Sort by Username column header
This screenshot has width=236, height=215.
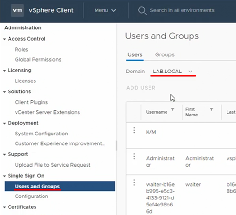click(157, 112)
